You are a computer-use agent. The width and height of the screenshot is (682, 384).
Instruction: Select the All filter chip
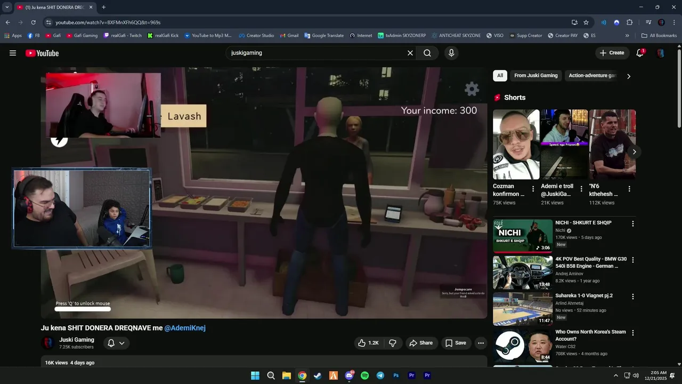coord(500,76)
